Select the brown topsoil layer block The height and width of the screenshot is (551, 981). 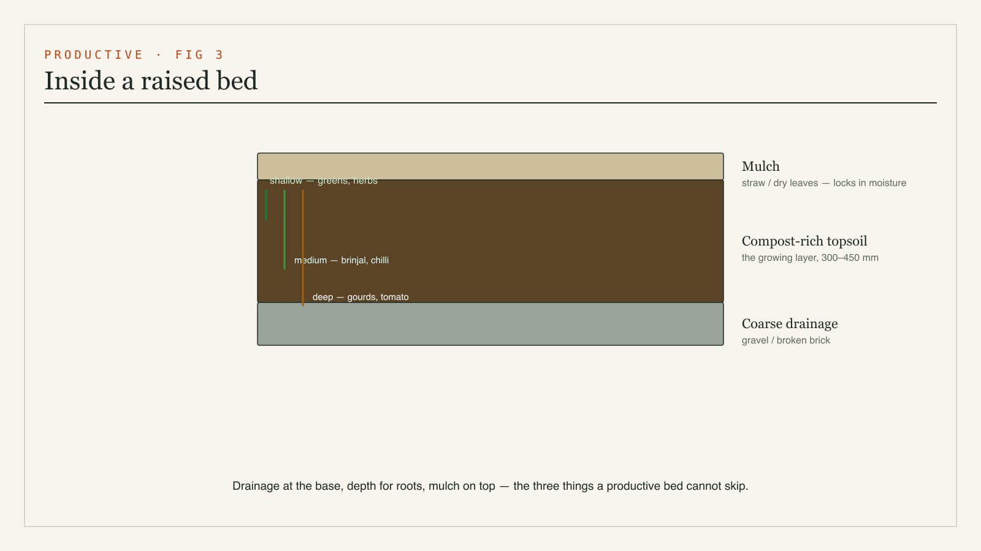click(x=490, y=241)
